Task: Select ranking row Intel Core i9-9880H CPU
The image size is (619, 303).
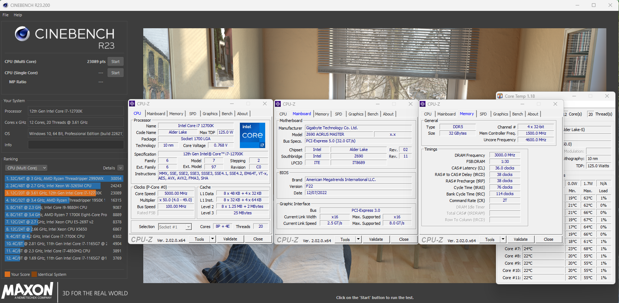Action: (x=64, y=207)
